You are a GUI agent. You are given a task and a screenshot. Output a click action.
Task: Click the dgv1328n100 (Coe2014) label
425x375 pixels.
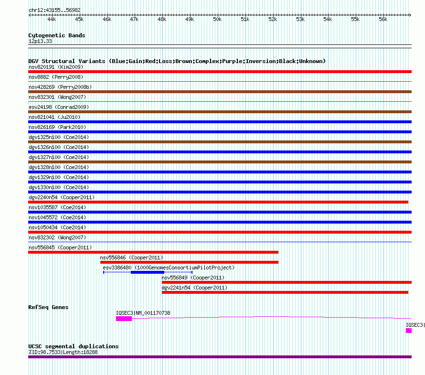coord(59,167)
